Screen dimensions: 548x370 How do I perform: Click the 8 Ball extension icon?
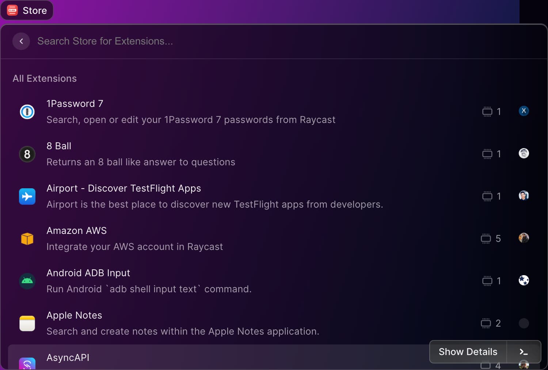coord(27,154)
